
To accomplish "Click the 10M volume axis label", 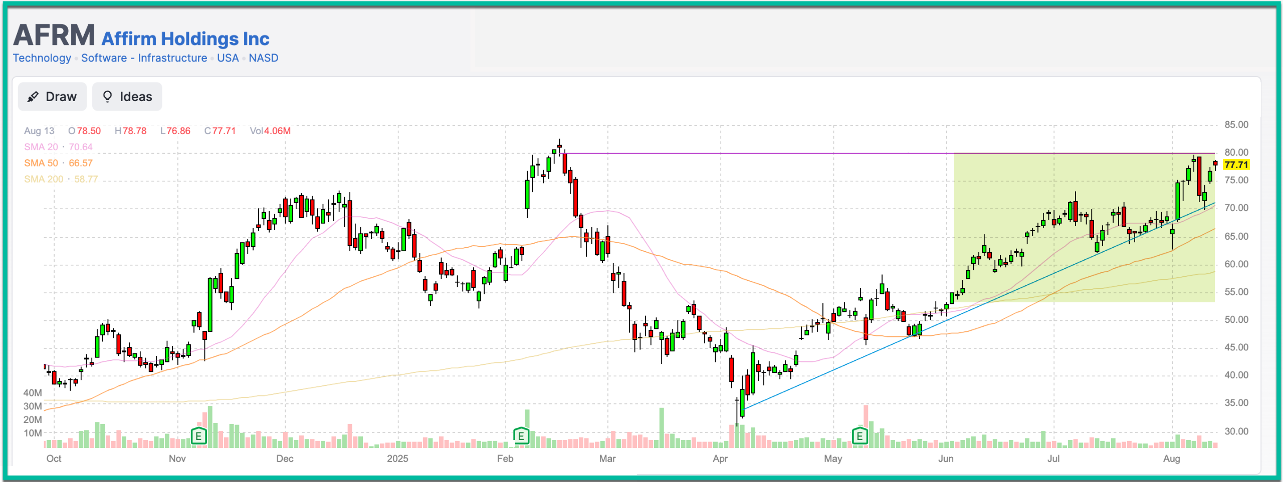I will point(33,433).
